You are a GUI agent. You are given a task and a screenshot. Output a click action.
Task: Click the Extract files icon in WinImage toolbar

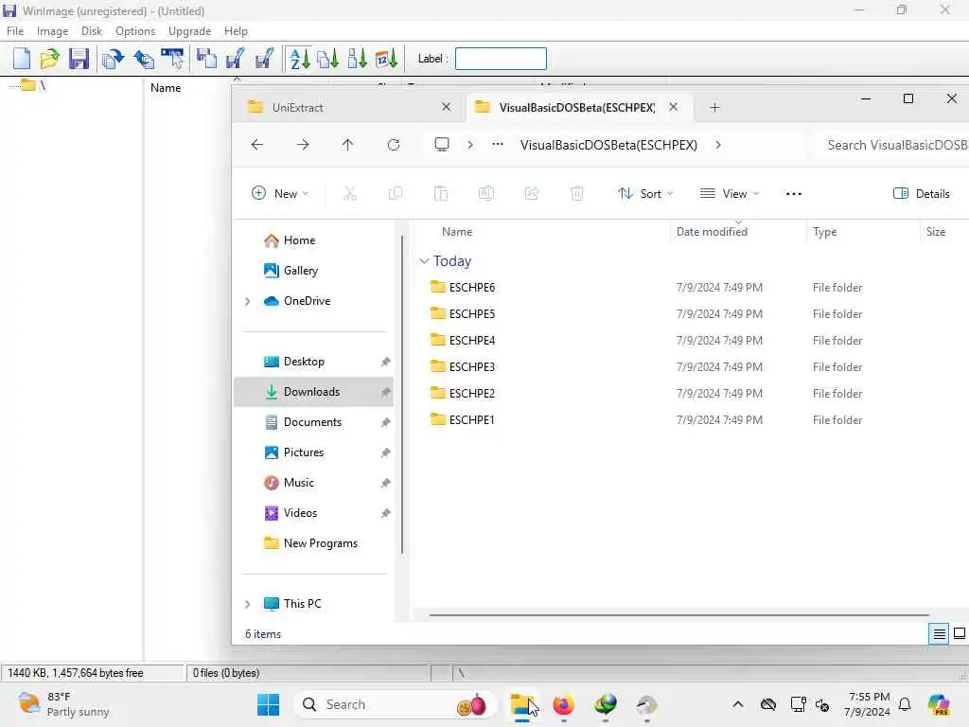click(114, 59)
